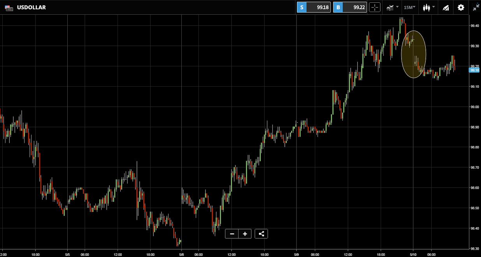This screenshot has height=257, width=481.
Task: Click the USDOLLAR flag icon
Action: coord(9,7)
